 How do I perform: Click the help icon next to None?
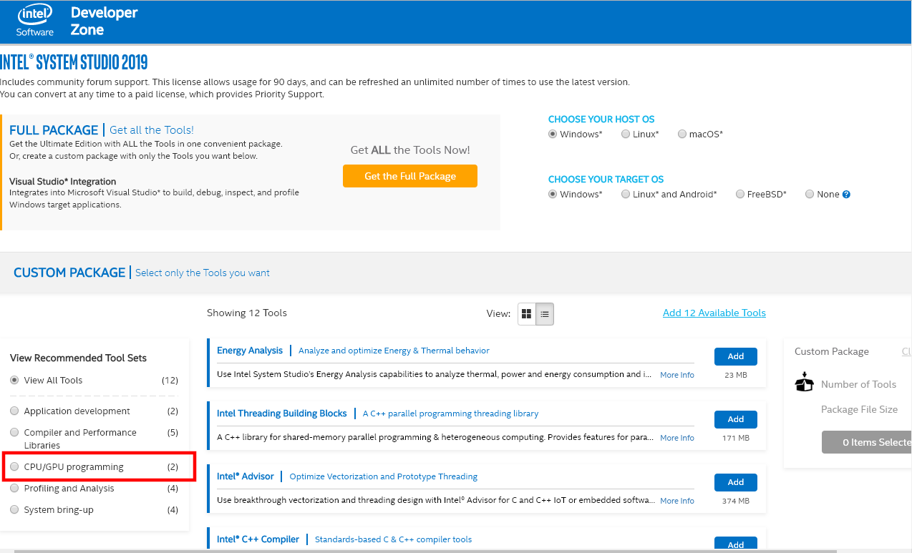click(846, 195)
